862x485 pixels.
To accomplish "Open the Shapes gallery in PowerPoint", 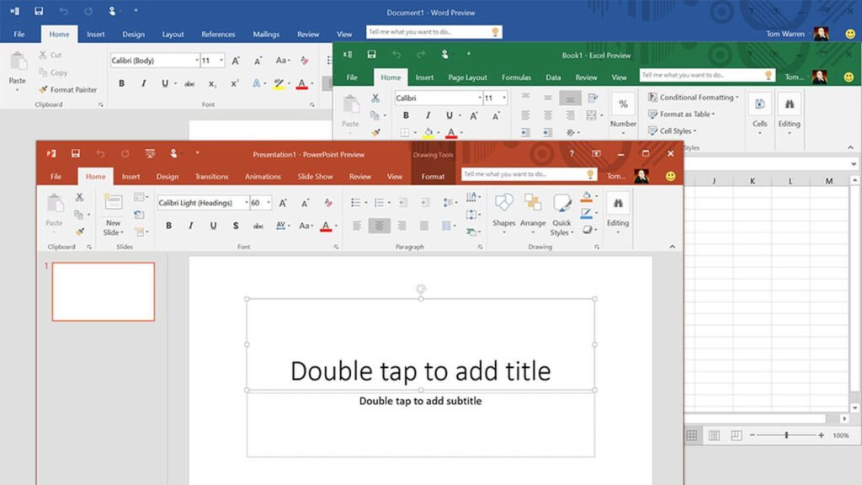I will (503, 213).
